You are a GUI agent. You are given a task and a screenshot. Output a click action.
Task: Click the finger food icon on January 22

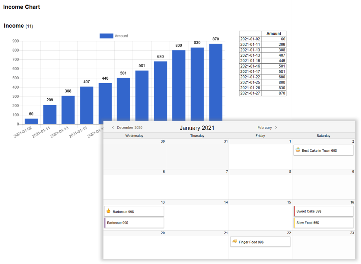click(235, 241)
